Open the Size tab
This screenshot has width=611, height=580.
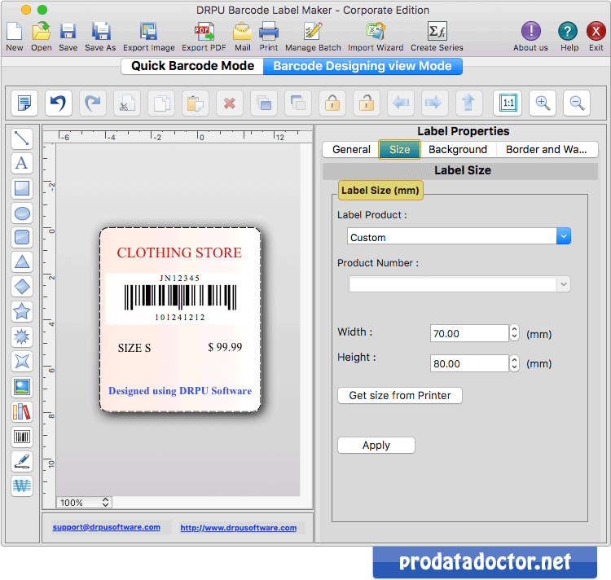click(x=400, y=150)
